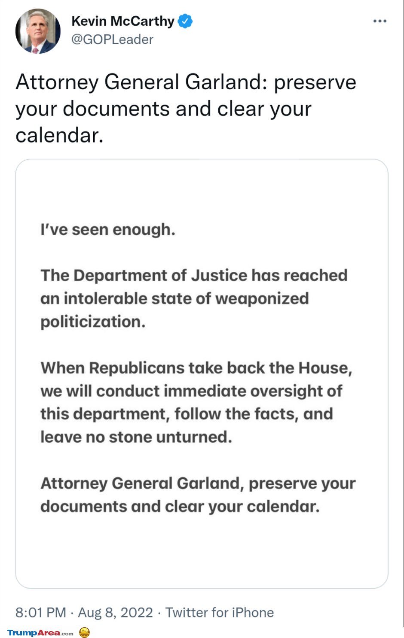Click the image's closing "documents and clear your calendar." line
The width and height of the screenshot is (404, 638).
(180, 507)
